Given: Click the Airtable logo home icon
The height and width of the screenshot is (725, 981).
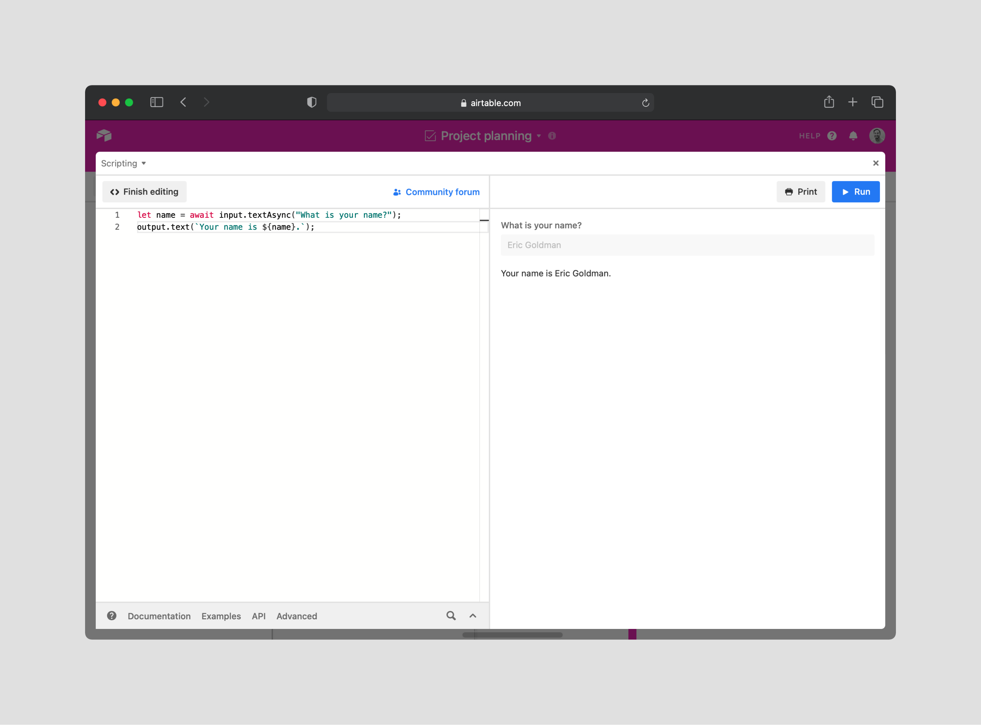Looking at the screenshot, I should point(104,136).
